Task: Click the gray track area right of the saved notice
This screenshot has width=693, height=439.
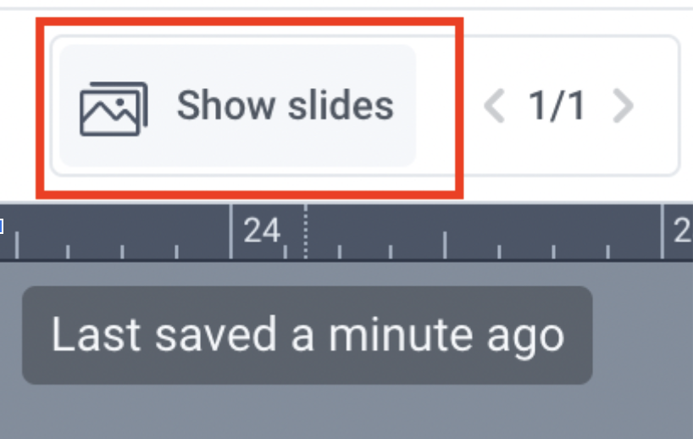Action: (642, 335)
